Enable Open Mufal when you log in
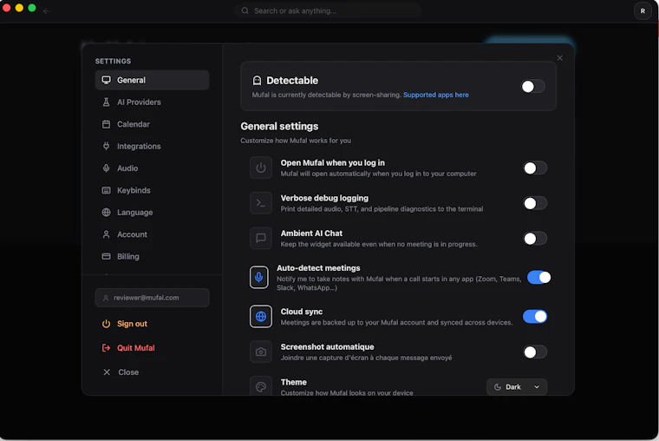The width and height of the screenshot is (659, 441). [535, 168]
